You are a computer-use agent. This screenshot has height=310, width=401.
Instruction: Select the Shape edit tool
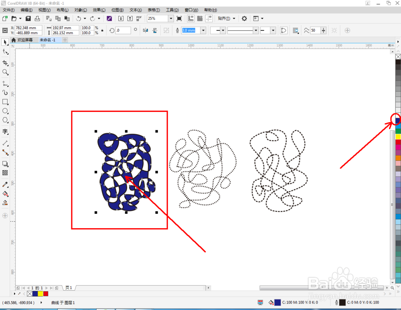point(5,52)
